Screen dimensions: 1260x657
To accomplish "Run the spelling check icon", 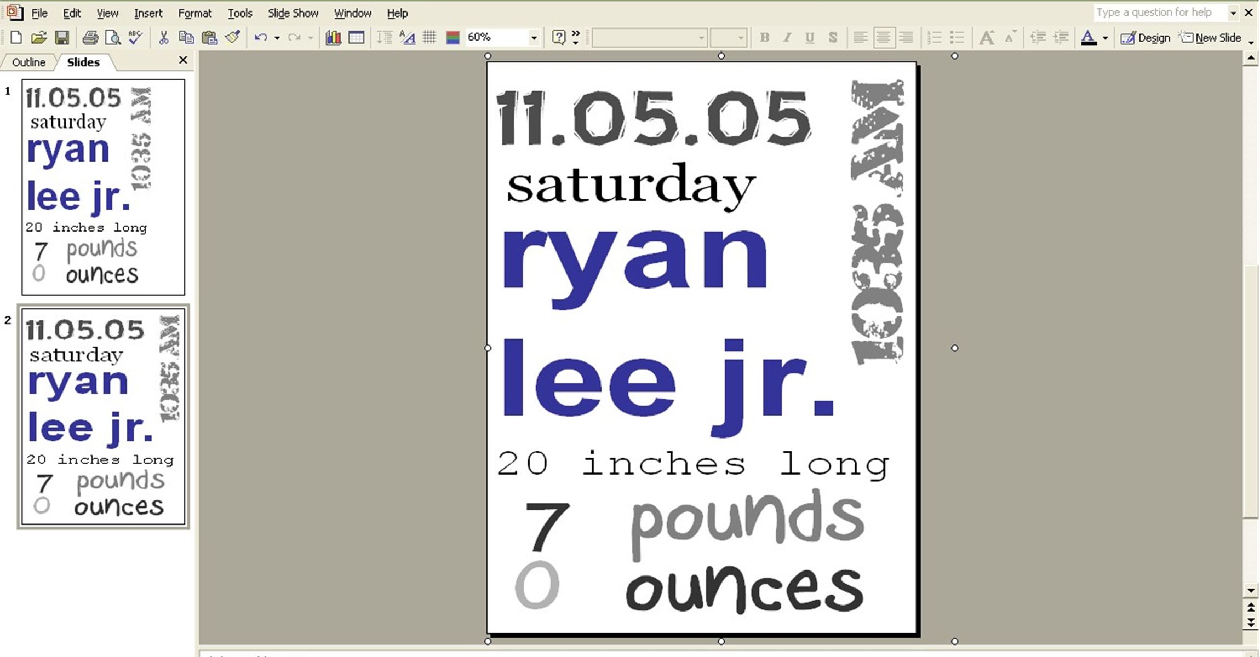I will (x=135, y=37).
